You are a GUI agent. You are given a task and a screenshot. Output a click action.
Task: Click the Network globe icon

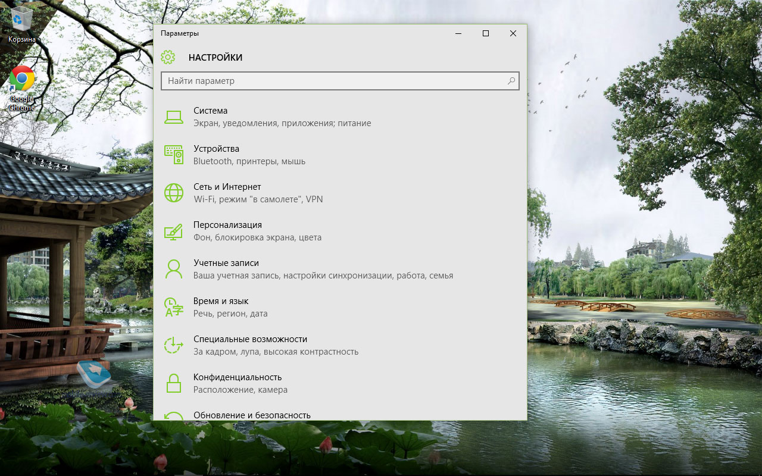coord(173,193)
